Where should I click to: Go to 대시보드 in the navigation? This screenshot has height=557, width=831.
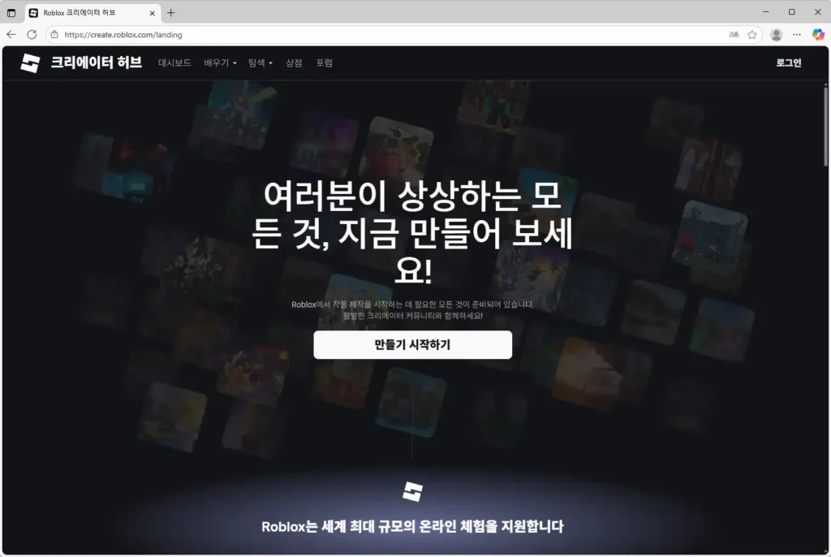click(x=174, y=63)
